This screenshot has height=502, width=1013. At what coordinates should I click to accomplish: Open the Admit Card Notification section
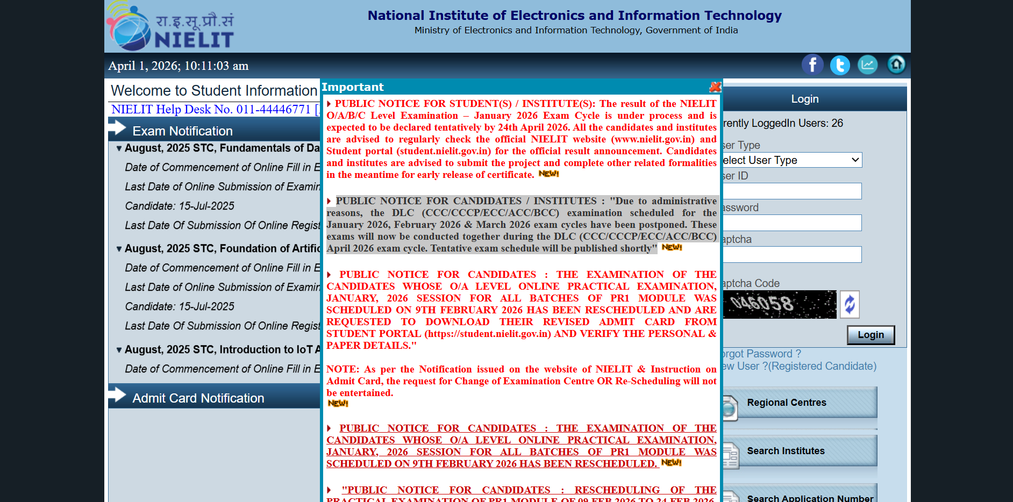tap(198, 398)
